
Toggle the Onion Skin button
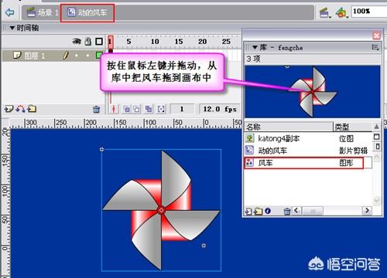[126, 109]
